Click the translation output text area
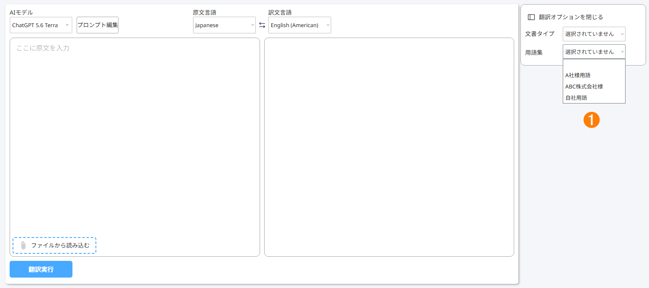 tap(389, 147)
